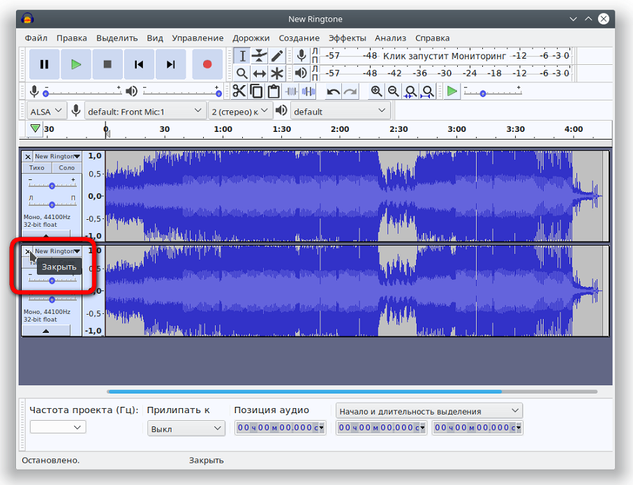
Task: Click the Undo arrow icon
Action: tap(334, 91)
